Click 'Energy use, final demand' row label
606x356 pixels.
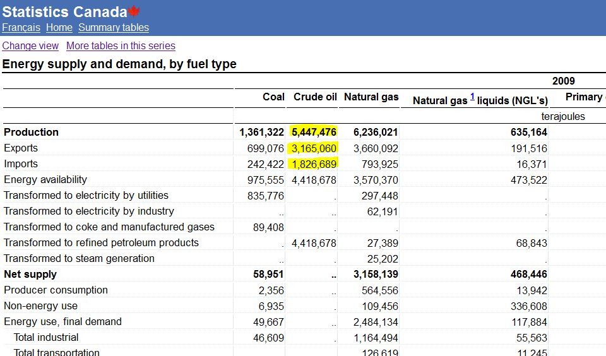(x=62, y=322)
